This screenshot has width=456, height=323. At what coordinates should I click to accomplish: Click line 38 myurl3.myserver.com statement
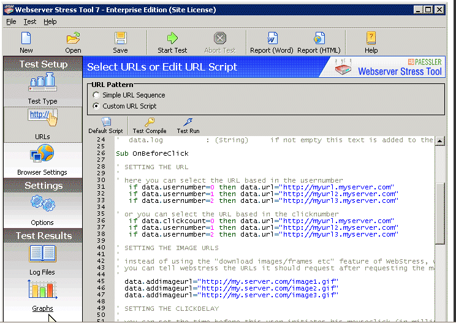[263, 234]
